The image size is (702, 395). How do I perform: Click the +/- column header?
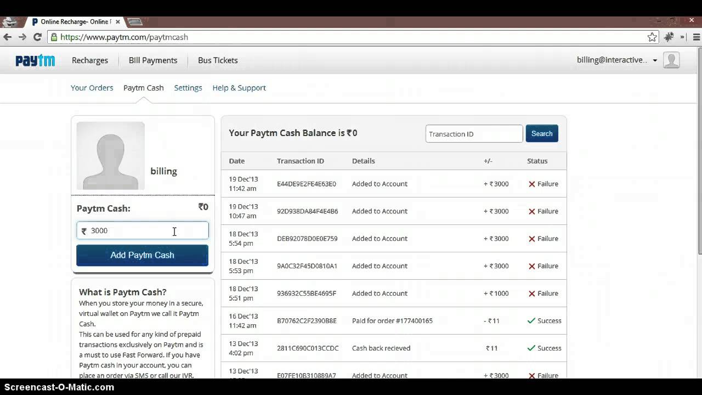pyautogui.click(x=488, y=161)
